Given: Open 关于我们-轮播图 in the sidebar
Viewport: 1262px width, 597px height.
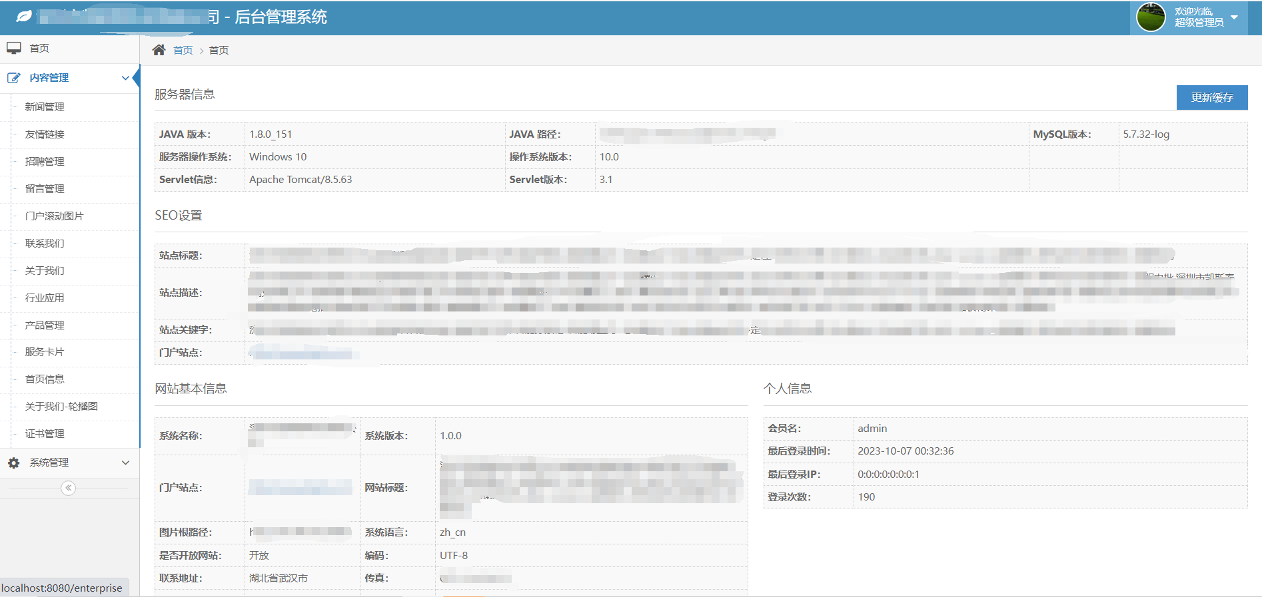Looking at the screenshot, I should 61,406.
